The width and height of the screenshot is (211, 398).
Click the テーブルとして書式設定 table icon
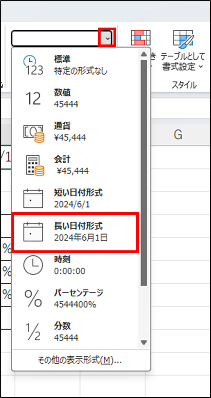[x=184, y=39]
